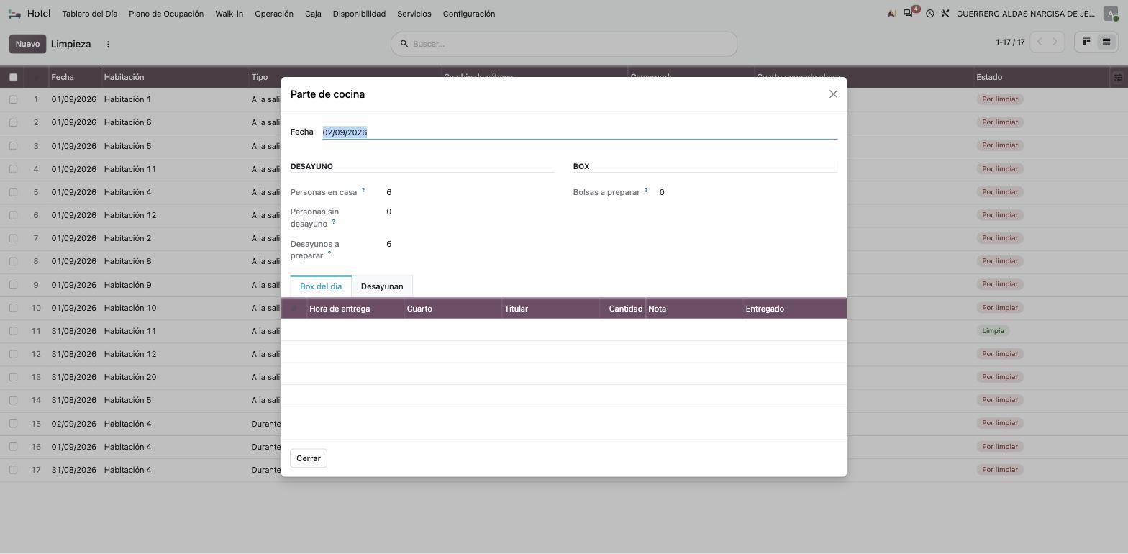The image size is (1128, 554).
Task: Switch to the list view
Action: click(x=1106, y=42)
